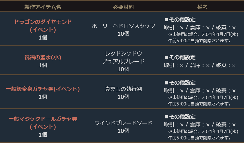The image size is (244, 143).
Task: Click the 1個 quantity under 祝福の聖水(小)
Action: coord(43,65)
